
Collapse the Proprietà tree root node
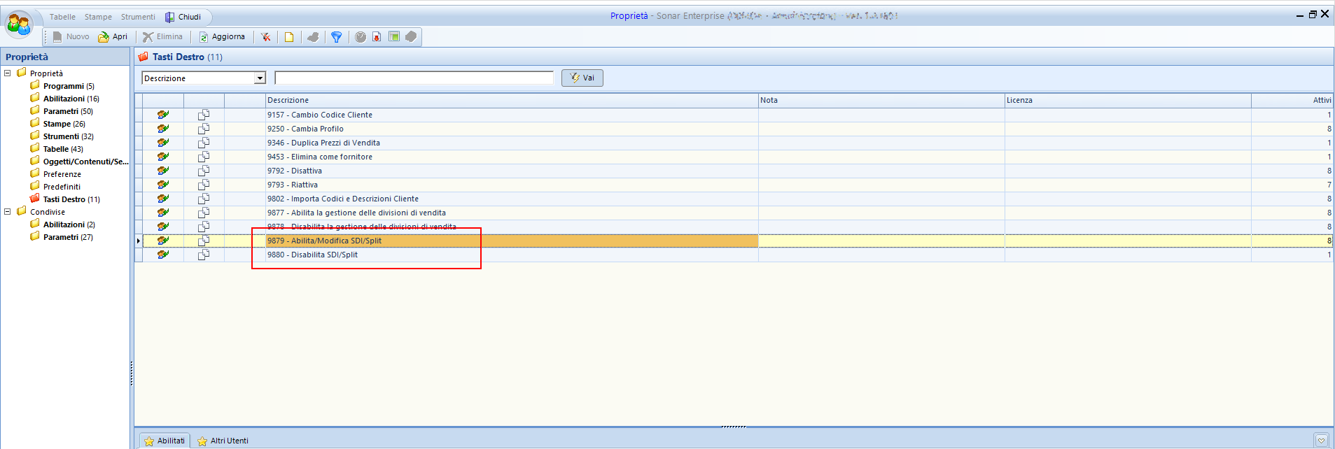coord(8,73)
